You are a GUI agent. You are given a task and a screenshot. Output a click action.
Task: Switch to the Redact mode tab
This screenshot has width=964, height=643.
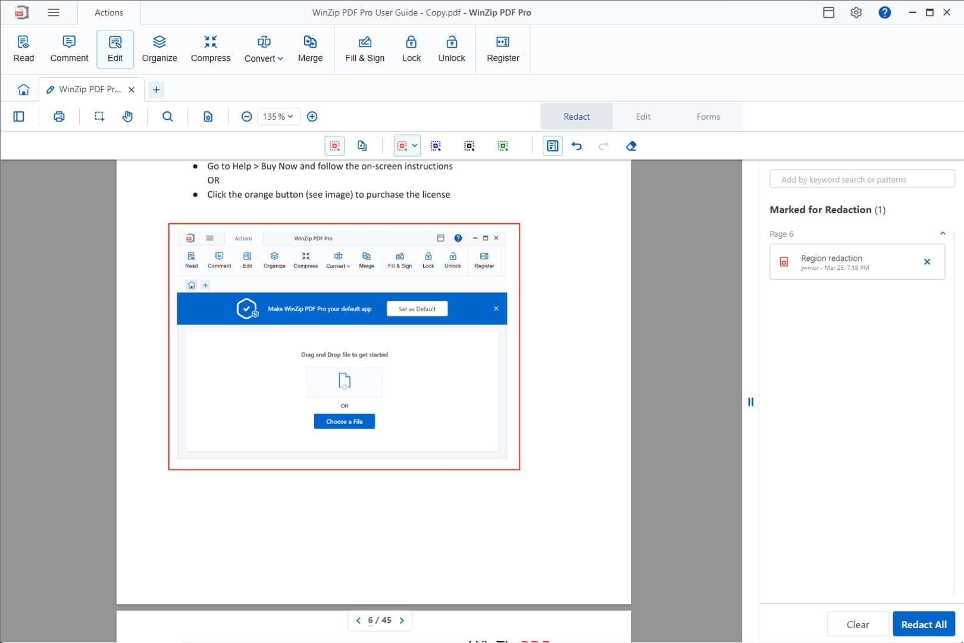coord(577,117)
